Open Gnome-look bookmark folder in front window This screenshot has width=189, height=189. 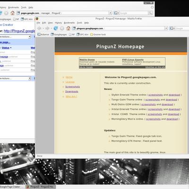click(98, 34)
